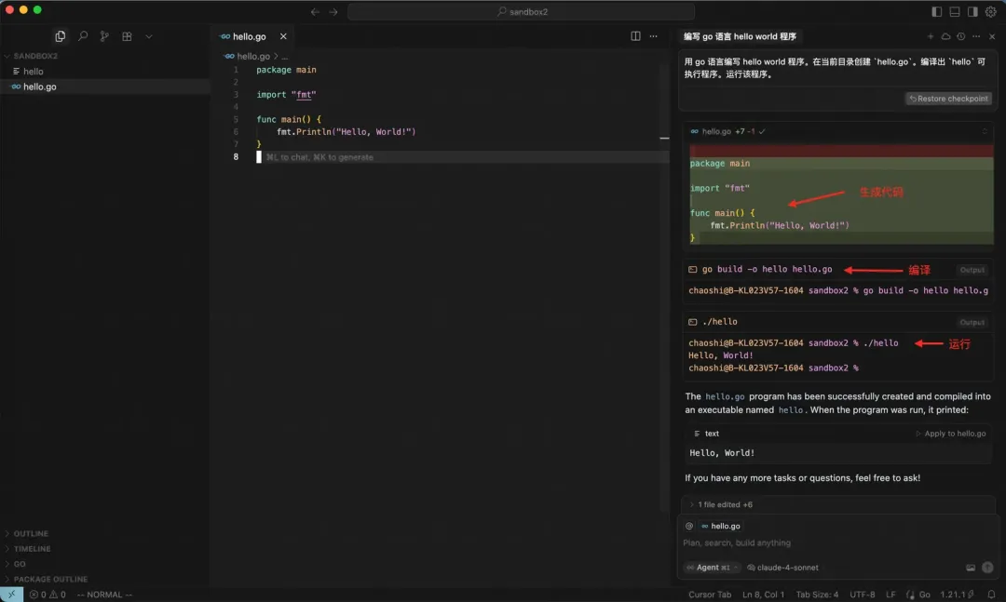
Task: Toggle the bottom panel layout
Action: tap(955, 11)
